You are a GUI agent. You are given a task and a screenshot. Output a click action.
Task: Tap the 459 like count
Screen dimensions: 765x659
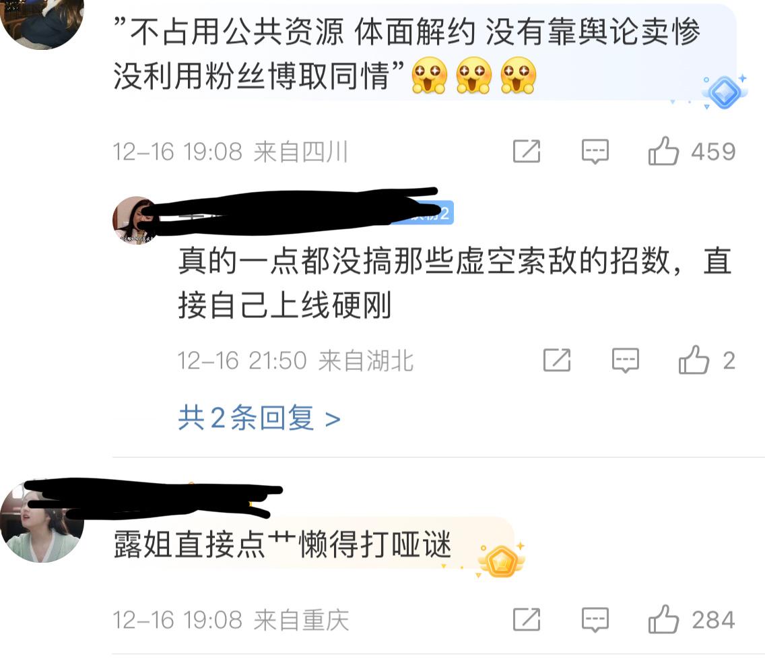coord(713,152)
